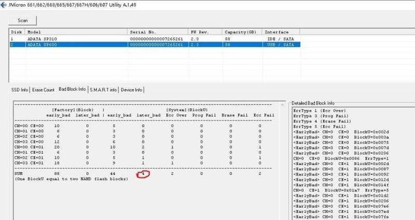Click EarlyBad BlockU=0x014f entry

pos(341,185)
